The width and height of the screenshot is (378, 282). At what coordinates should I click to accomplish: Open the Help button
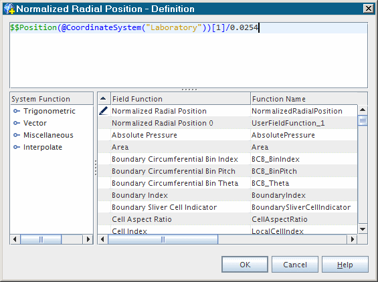tap(345, 265)
